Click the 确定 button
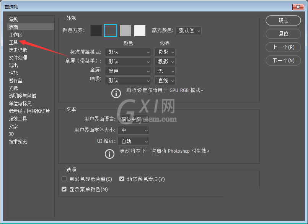 coord(283,20)
